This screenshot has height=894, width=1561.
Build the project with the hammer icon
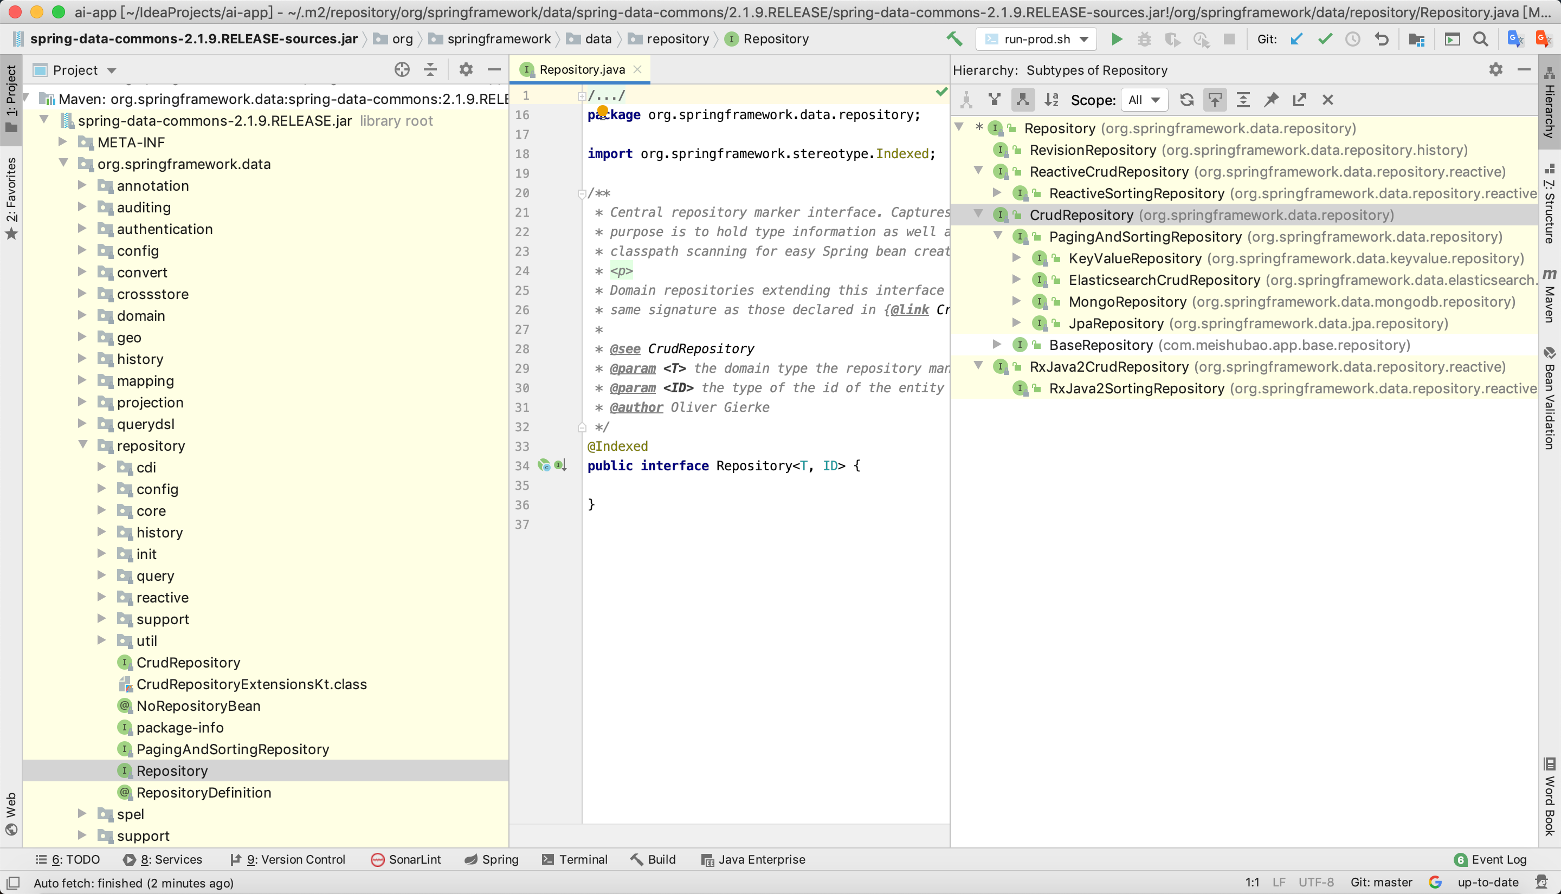tap(954, 38)
